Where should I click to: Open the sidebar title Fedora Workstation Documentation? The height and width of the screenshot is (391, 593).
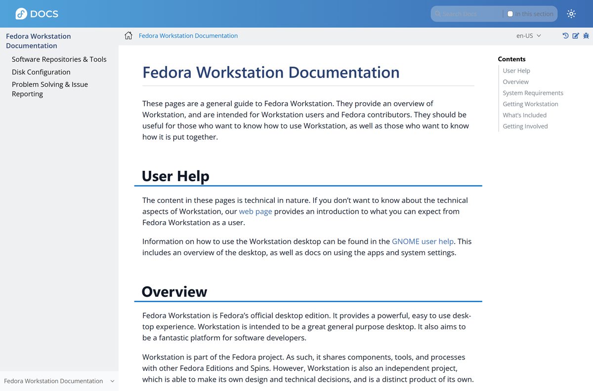[x=39, y=41]
